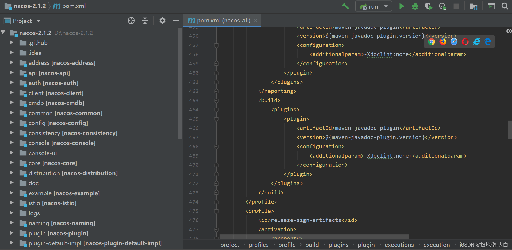
Task: Fold the <build> tag at line 463
Action: (217, 100)
